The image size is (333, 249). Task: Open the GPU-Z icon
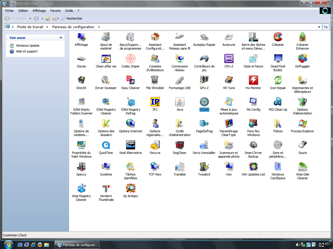click(204, 80)
